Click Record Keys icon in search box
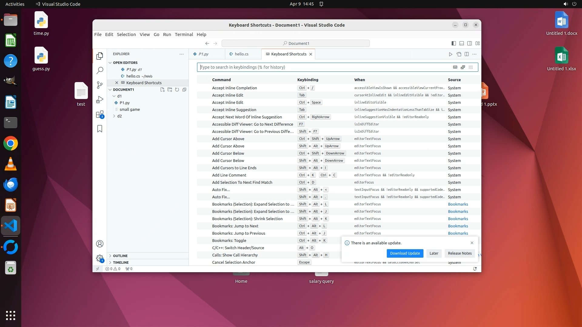The image size is (582, 327). tap(455, 67)
